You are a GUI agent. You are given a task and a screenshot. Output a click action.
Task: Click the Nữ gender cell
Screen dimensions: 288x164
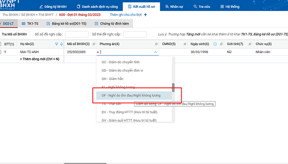click(x=229, y=52)
